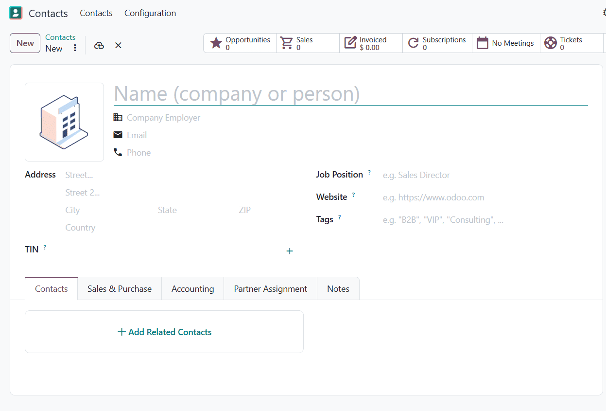Click the Invoiced pencil icon

click(350, 43)
